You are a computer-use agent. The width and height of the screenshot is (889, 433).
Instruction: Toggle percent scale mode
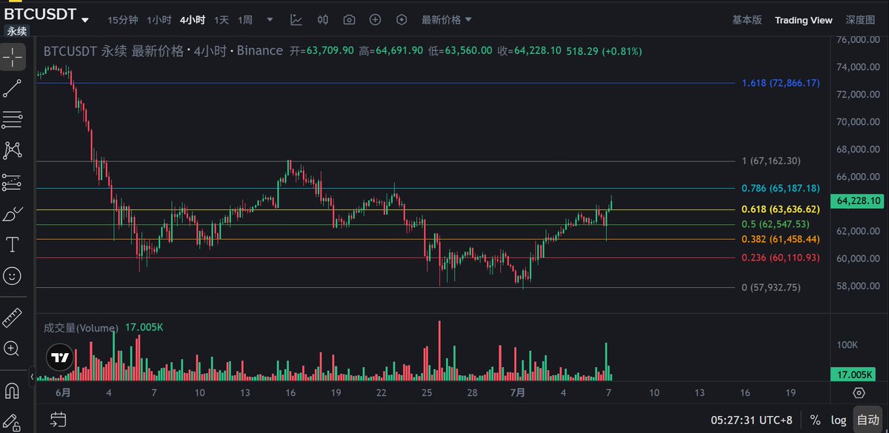coord(815,420)
